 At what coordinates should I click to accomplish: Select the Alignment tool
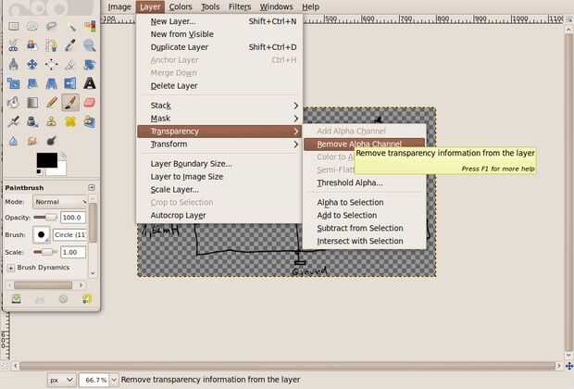pos(51,64)
